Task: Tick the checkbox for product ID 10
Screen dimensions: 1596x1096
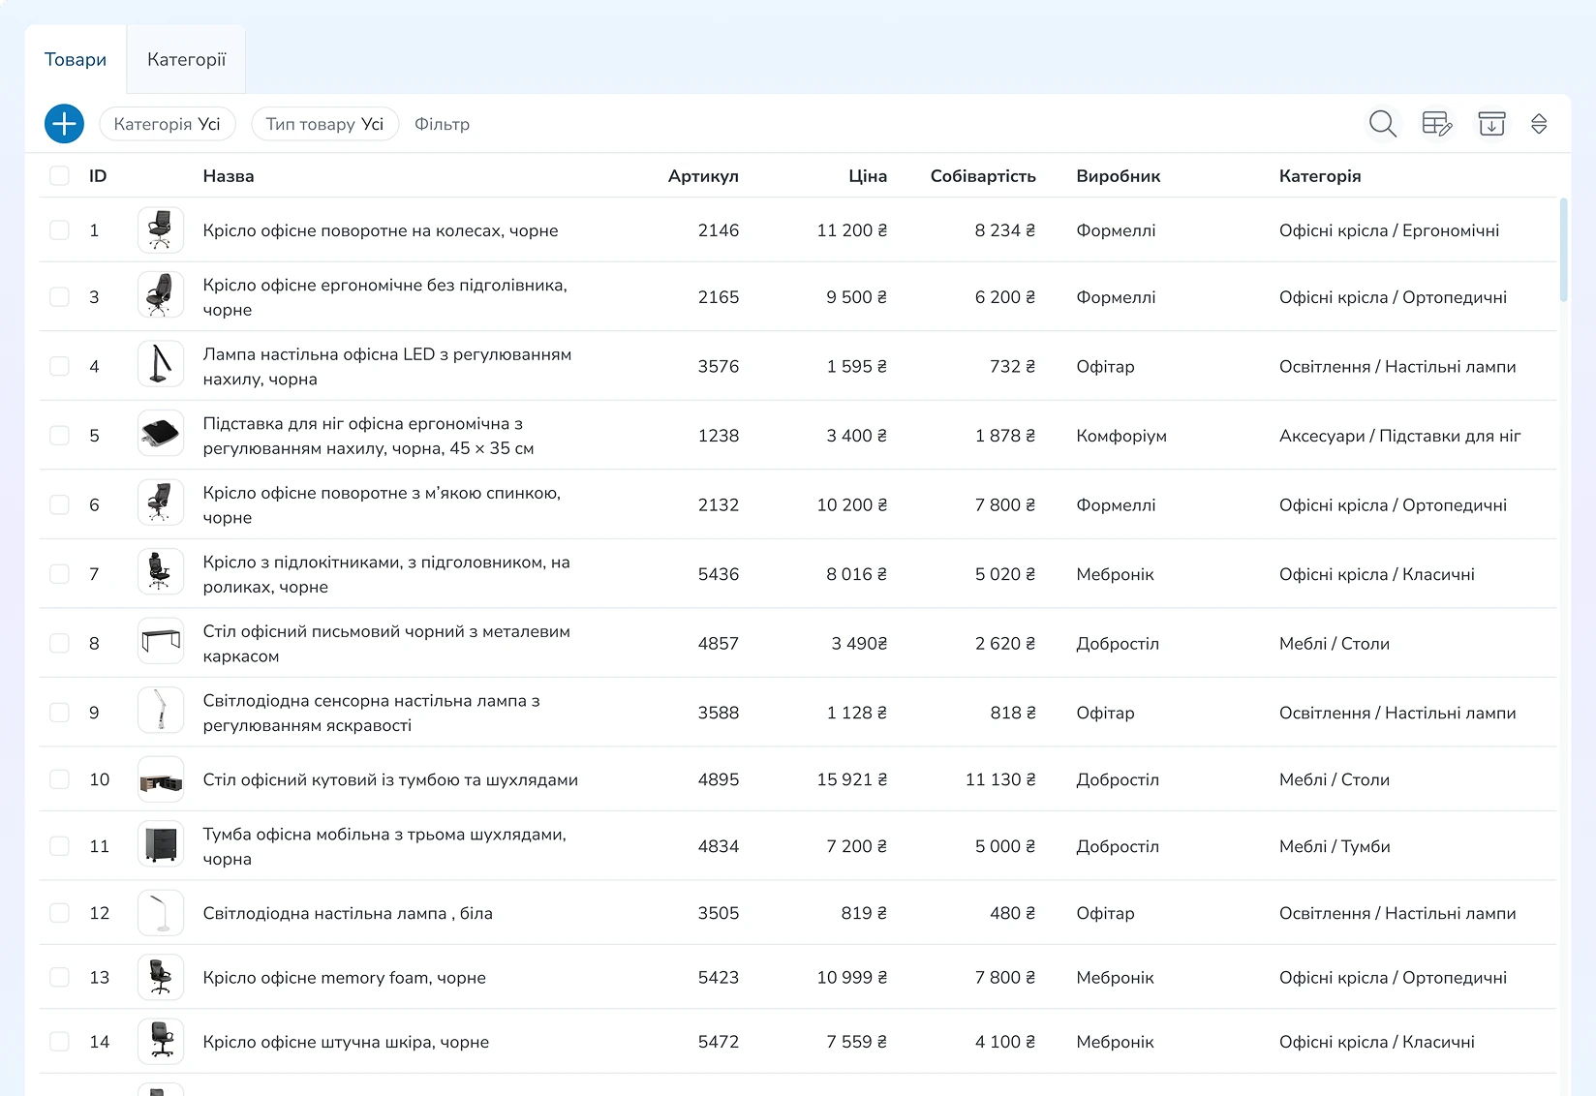Action: pos(59,779)
